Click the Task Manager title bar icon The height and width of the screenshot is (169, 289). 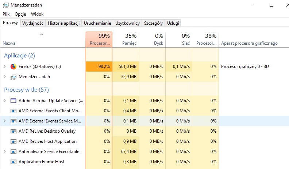tap(5, 5)
